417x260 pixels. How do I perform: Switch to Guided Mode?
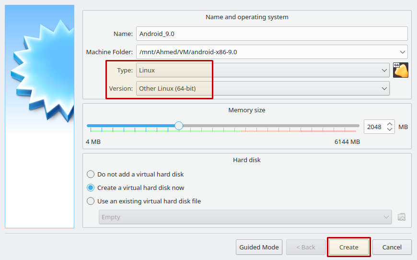(259, 247)
